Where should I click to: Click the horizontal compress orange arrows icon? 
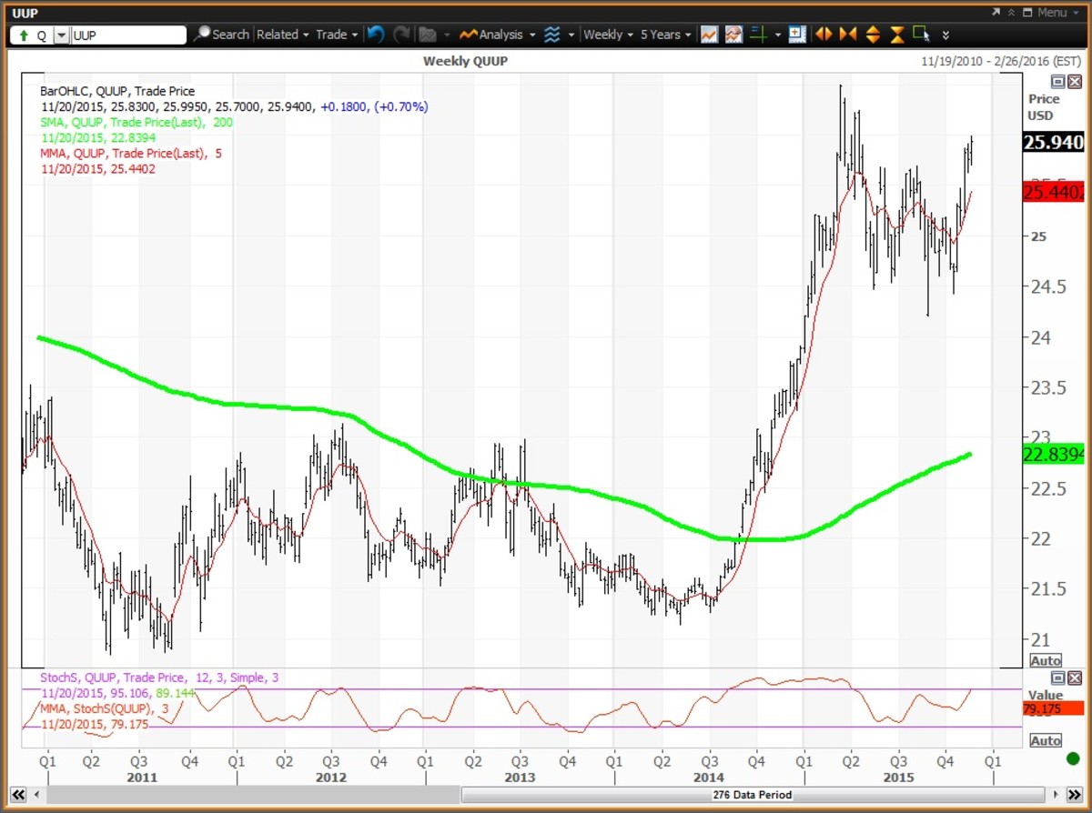tap(848, 35)
